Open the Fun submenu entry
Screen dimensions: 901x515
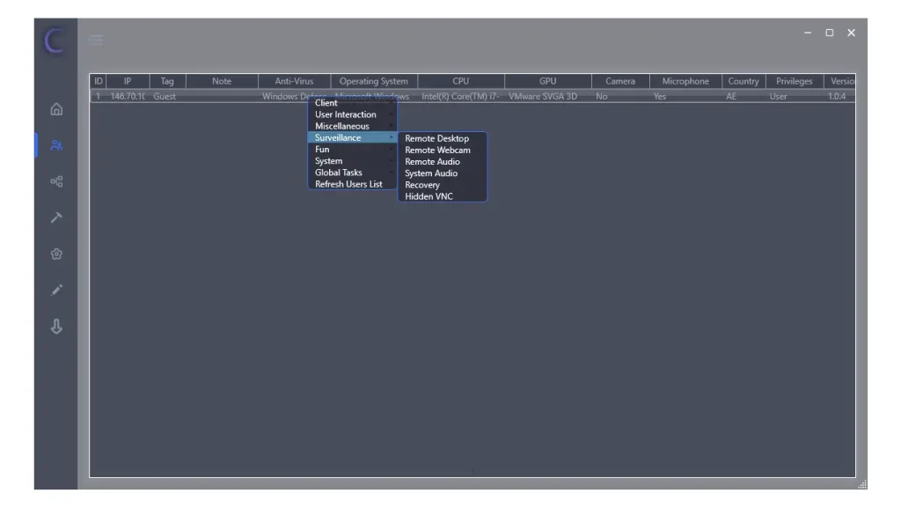point(323,150)
